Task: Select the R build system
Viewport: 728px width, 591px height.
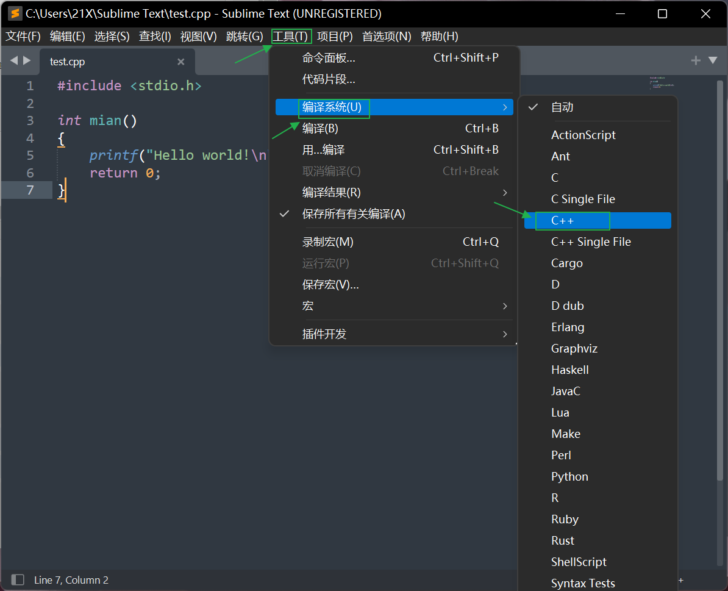Action: (x=598, y=498)
